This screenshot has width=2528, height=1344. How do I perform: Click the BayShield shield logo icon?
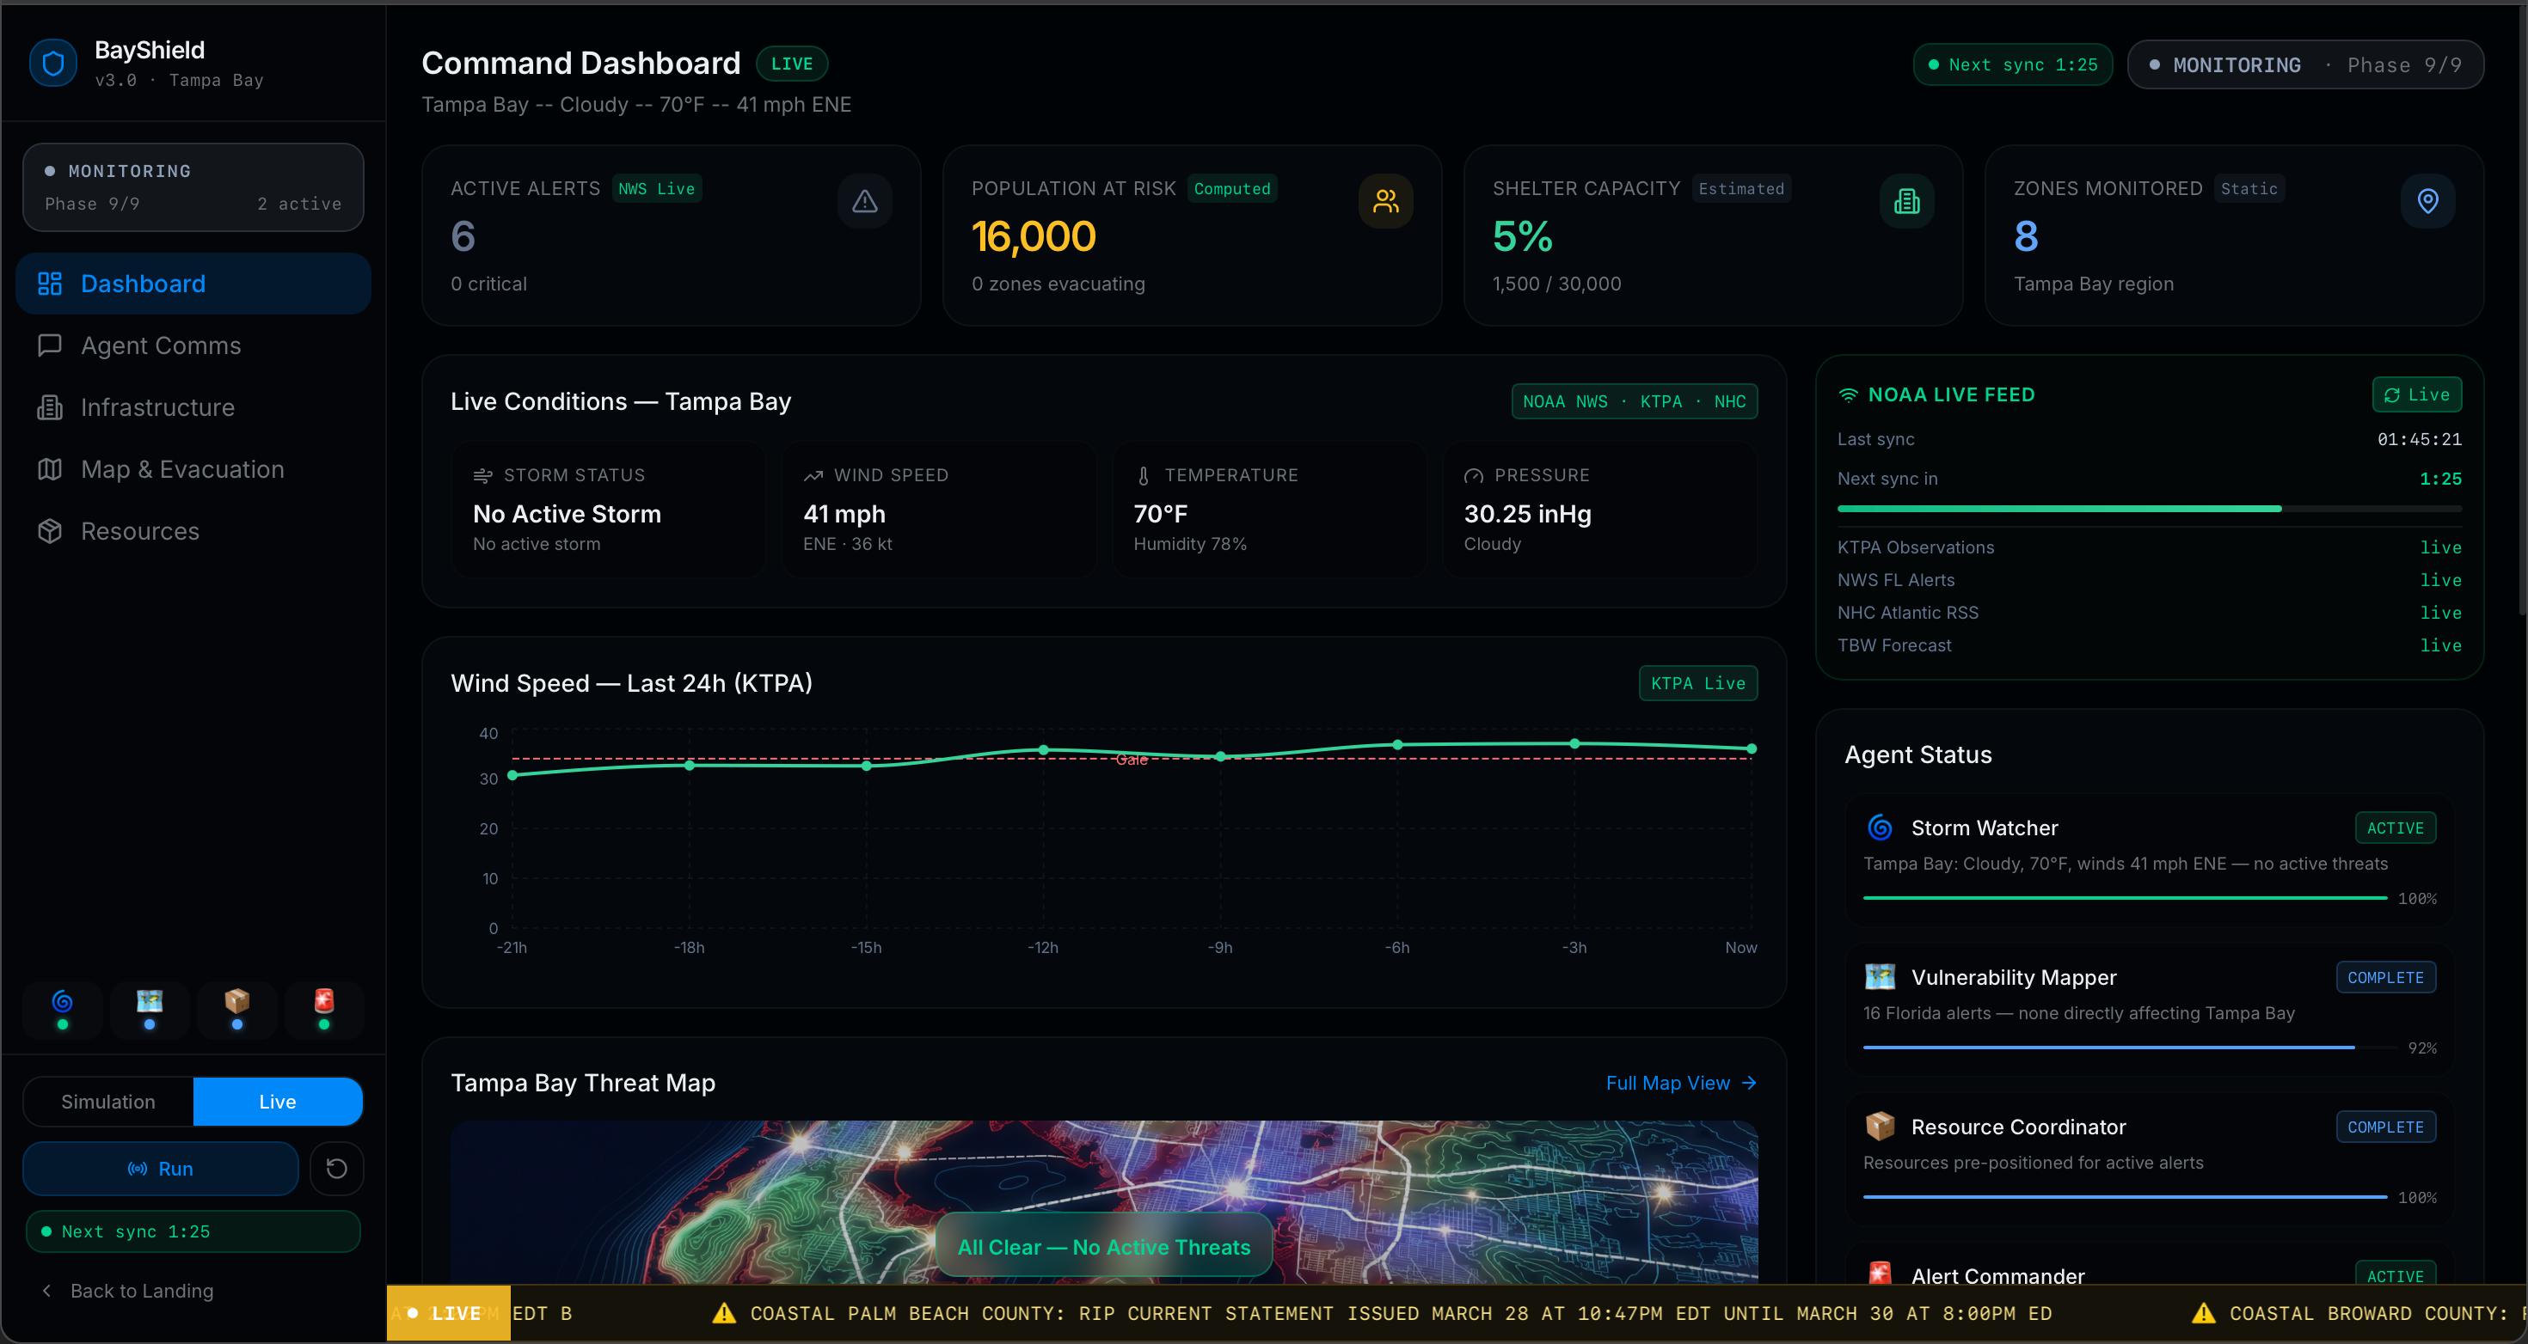click(53, 64)
